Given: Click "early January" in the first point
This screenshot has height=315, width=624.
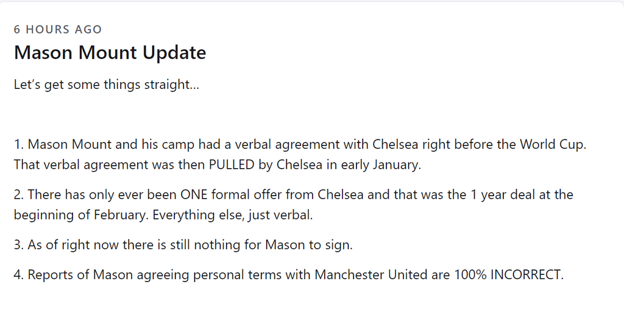Looking at the screenshot, I should pos(384,165).
